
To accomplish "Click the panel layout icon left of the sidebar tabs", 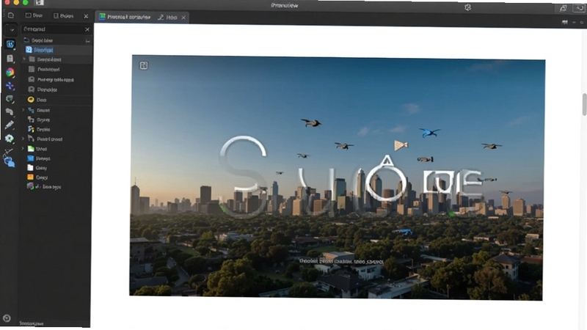I will [11, 15].
